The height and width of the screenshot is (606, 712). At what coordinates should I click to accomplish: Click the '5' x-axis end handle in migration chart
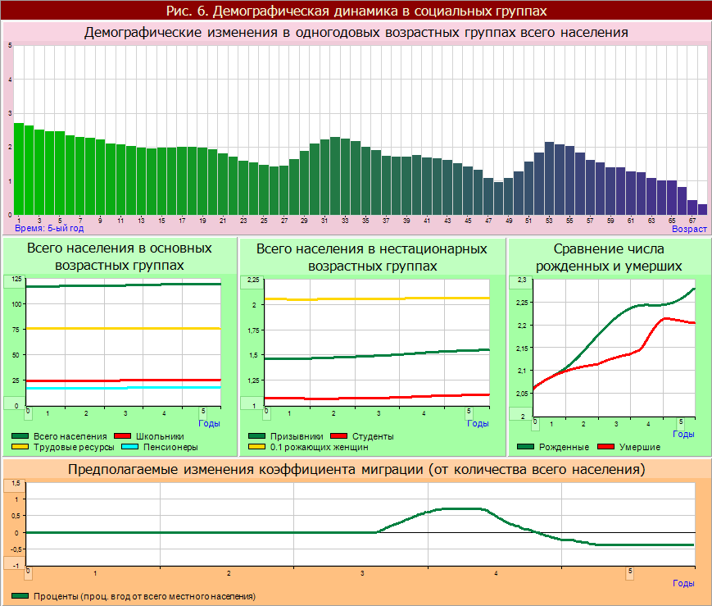[630, 573]
